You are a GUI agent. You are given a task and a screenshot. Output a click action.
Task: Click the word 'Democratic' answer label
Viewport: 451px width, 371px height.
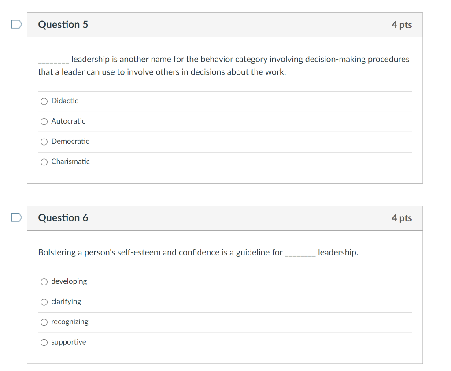[70, 141]
